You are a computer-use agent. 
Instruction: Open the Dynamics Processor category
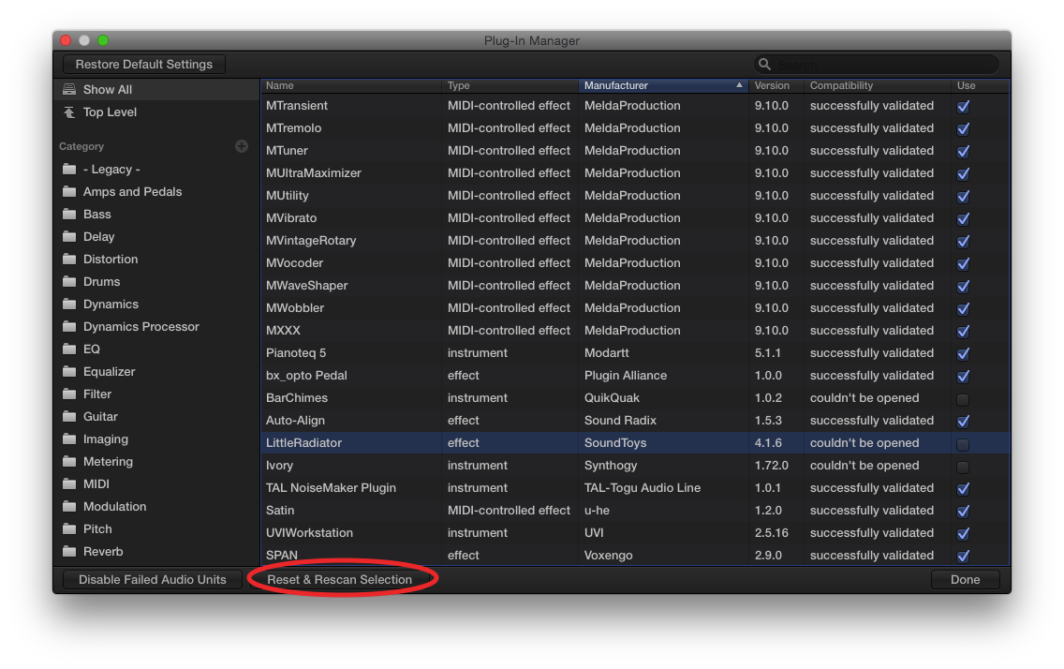click(x=156, y=326)
